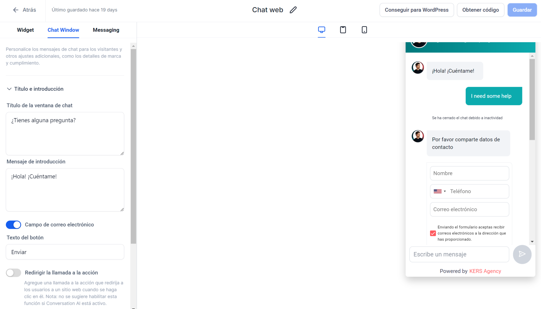Click the chat preview scroll up arrow

click(x=532, y=56)
